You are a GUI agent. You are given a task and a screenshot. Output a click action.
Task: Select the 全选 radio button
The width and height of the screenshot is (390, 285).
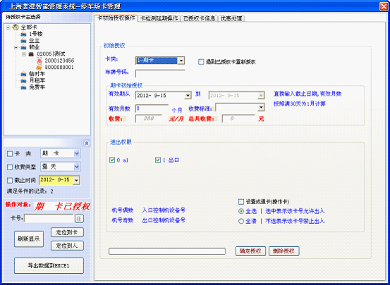click(x=241, y=211)
